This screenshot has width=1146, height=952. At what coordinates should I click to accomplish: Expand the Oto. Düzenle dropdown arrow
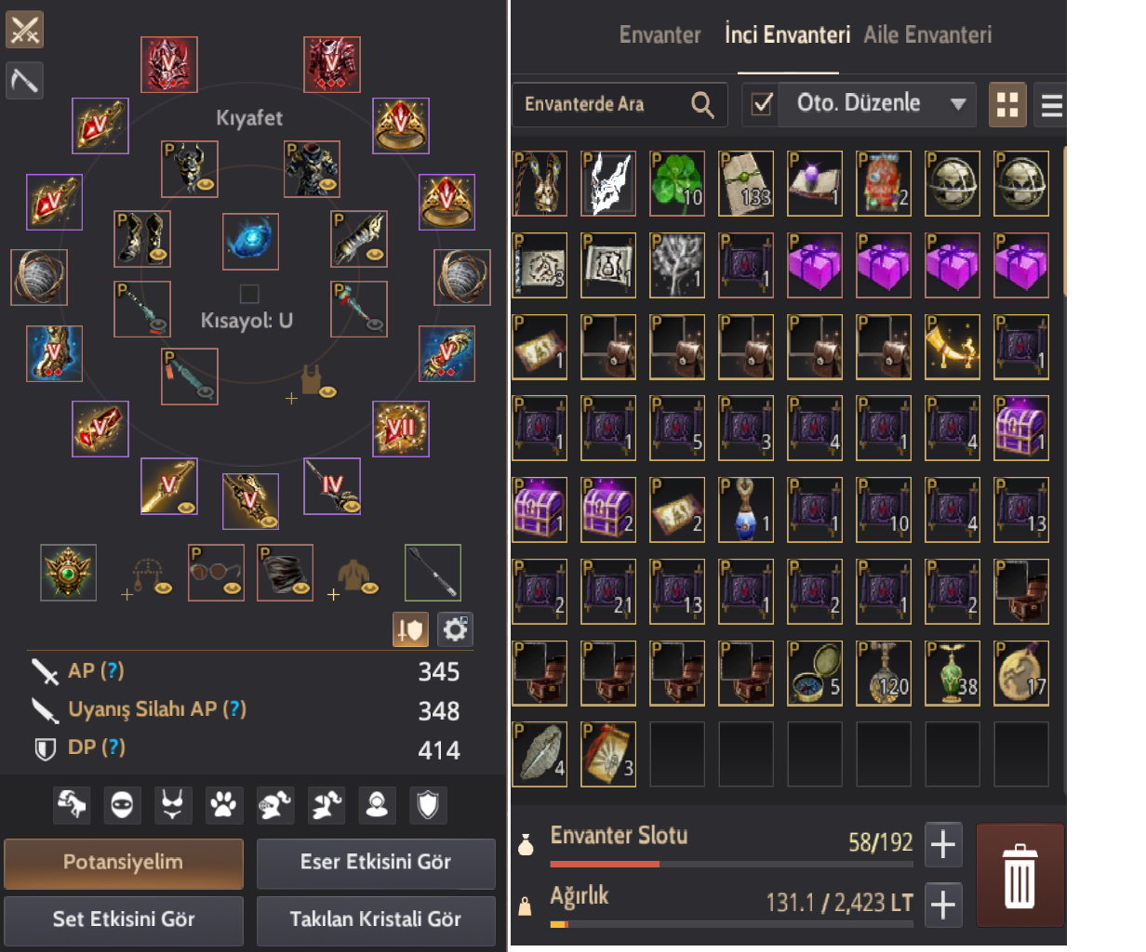957,104
